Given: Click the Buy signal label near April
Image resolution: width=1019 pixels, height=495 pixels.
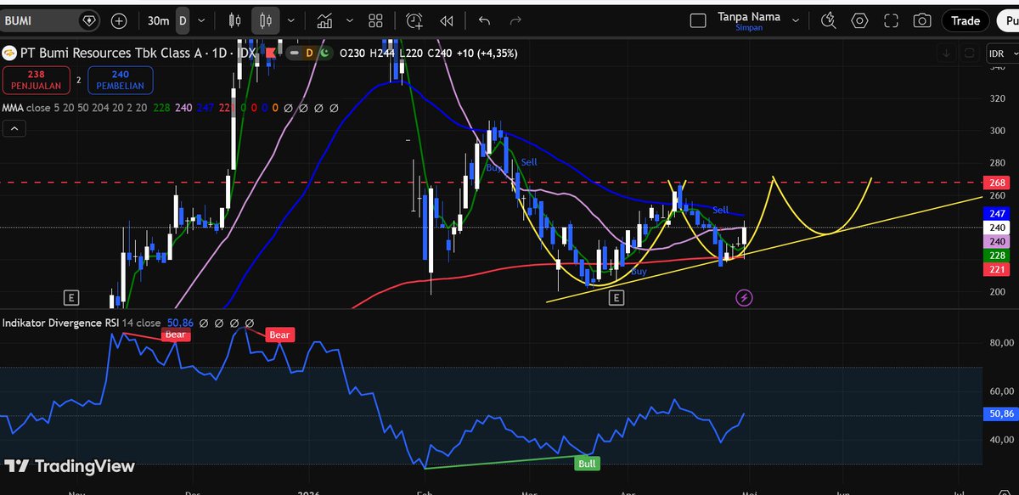Looking at the screenshot, I should pyautogui.click(x=639, y=272).
